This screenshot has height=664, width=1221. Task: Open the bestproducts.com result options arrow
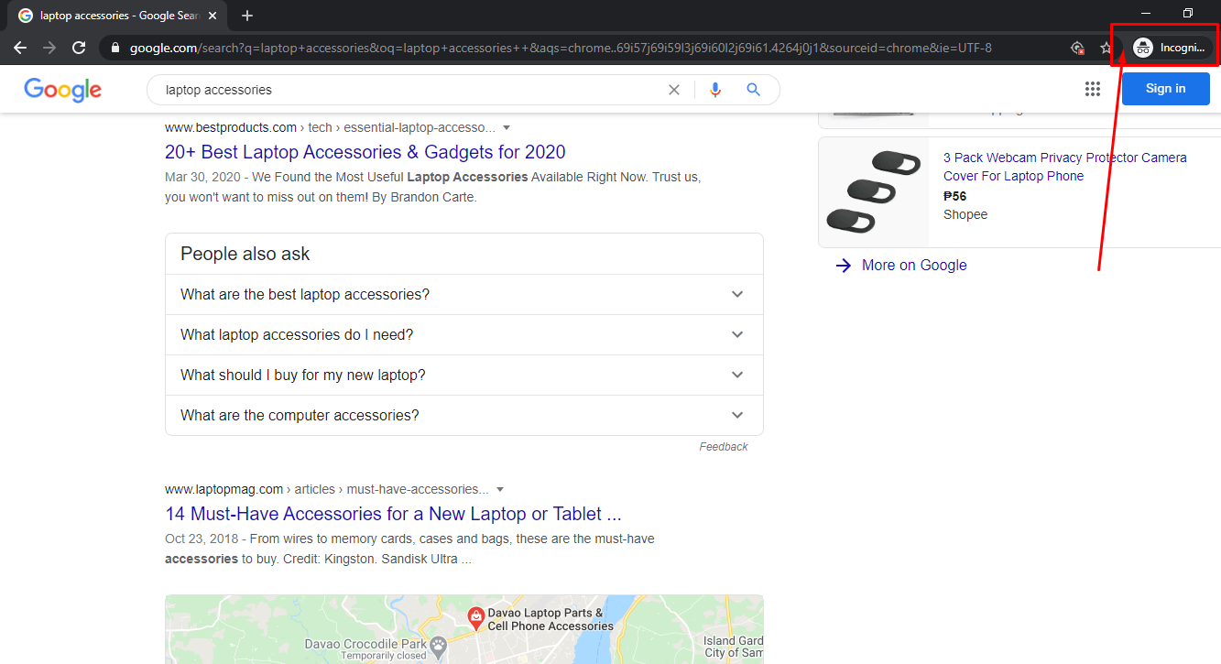(507, 128)
